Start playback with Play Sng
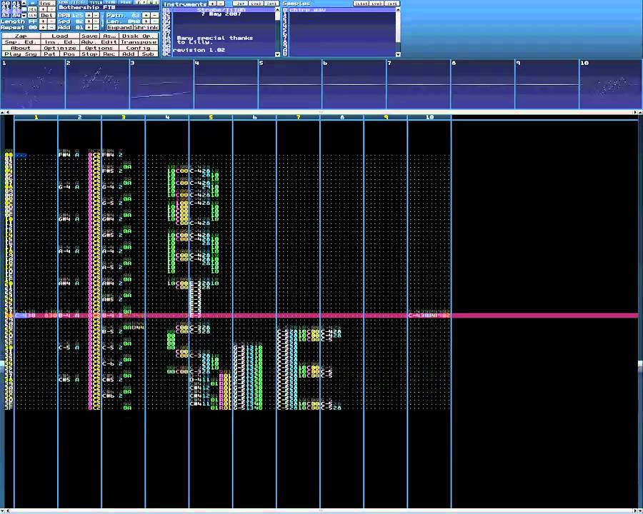This screenshot has width=643, height=514. 21,54
